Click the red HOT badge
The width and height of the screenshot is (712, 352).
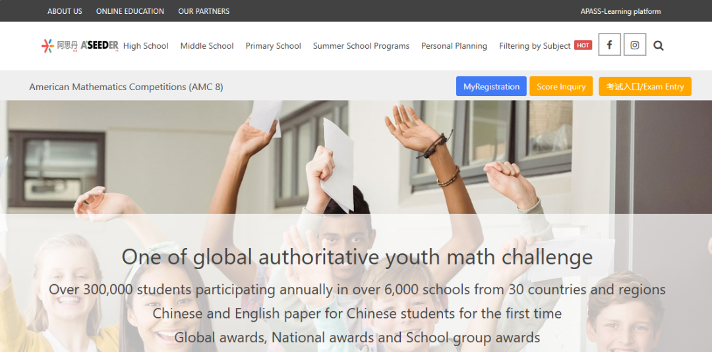pyautogui.click(x=583, y=45)
